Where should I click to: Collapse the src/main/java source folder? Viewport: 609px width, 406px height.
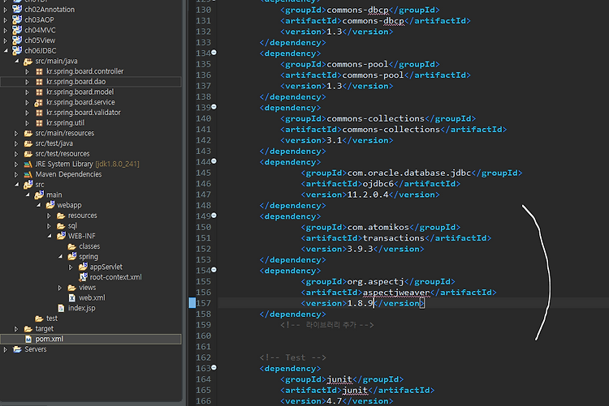coord(16,61)
